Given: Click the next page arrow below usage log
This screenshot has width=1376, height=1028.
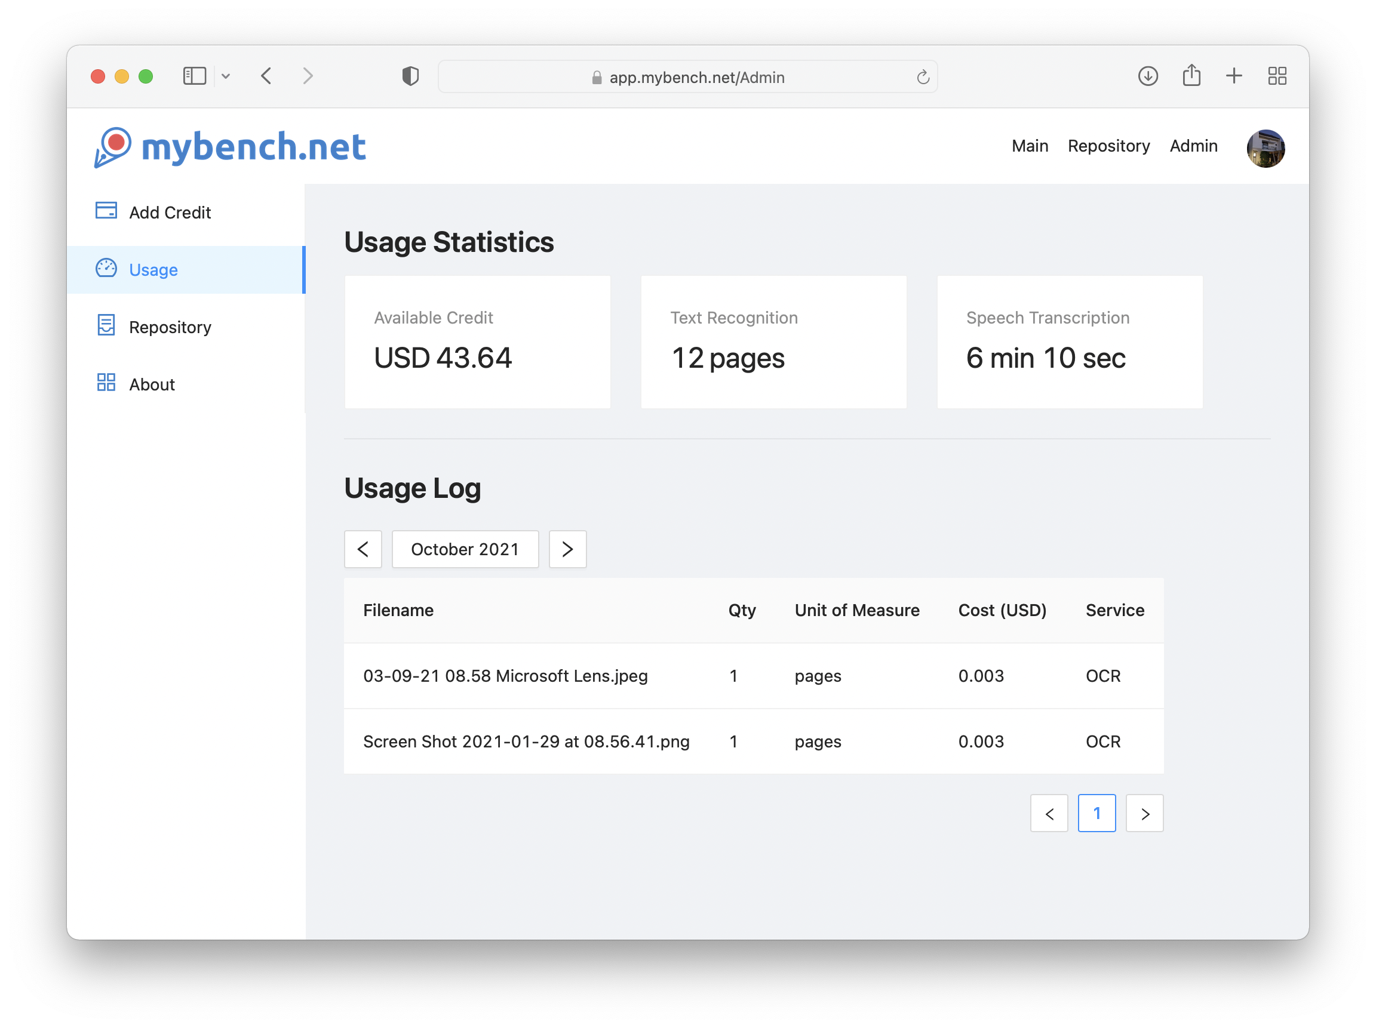Looking at the screenshot, I should pyautogui.click(x=1145, y=813).
